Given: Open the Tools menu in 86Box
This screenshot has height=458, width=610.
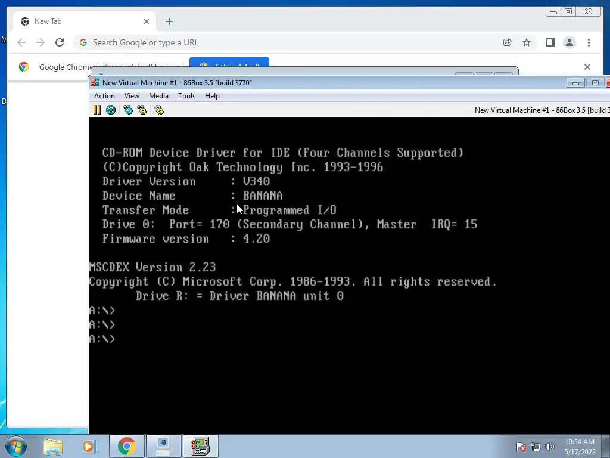Looking at the screenshot, I should pyautogui.click(x=186, y=96).
